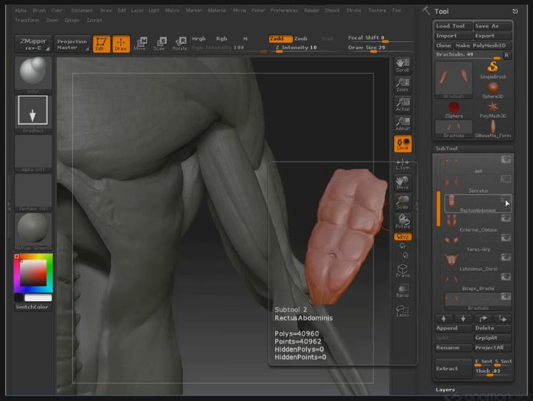Screen dimensions: 533x401
Task: Move subtool down with down arrow
Action: (463, 318)
